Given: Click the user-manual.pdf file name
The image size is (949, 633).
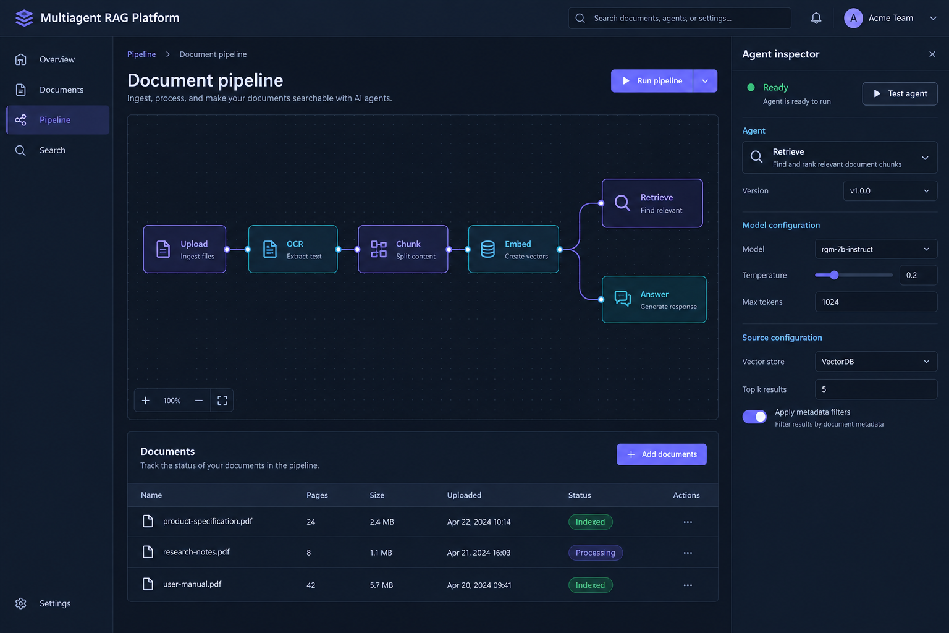Looking at the screenshot, I should coord(192,584).
